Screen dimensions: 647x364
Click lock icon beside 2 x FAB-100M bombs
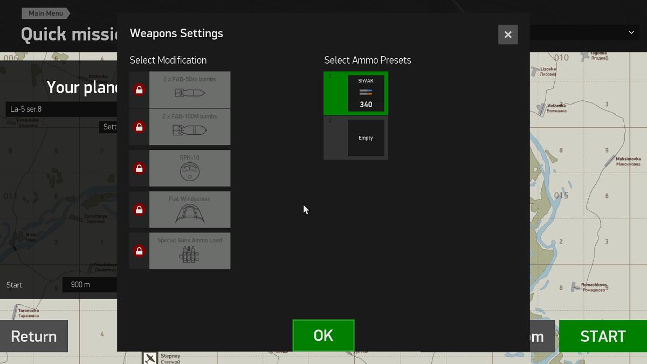(139, 127)
